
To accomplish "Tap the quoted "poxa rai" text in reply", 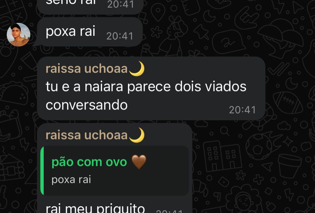I will click(71, 180).
